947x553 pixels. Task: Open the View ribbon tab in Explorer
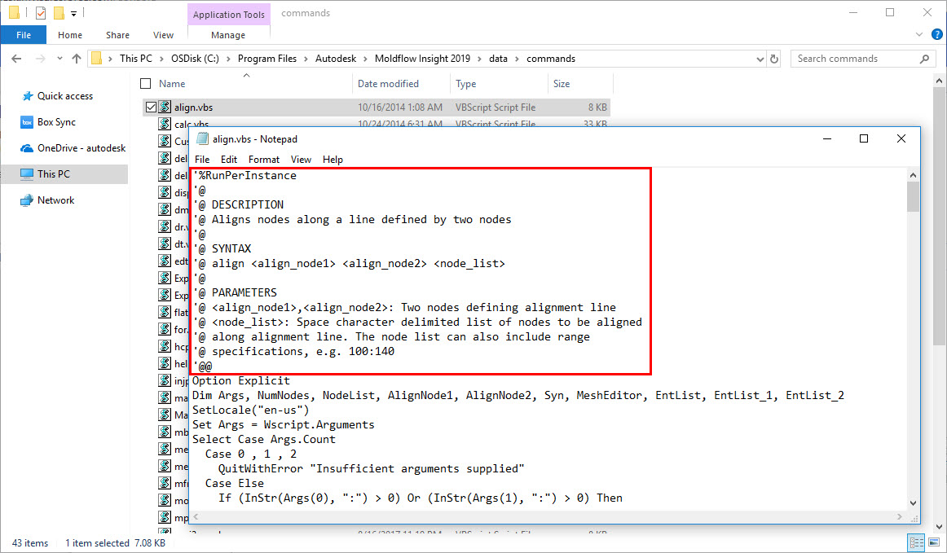click(163, 35)
